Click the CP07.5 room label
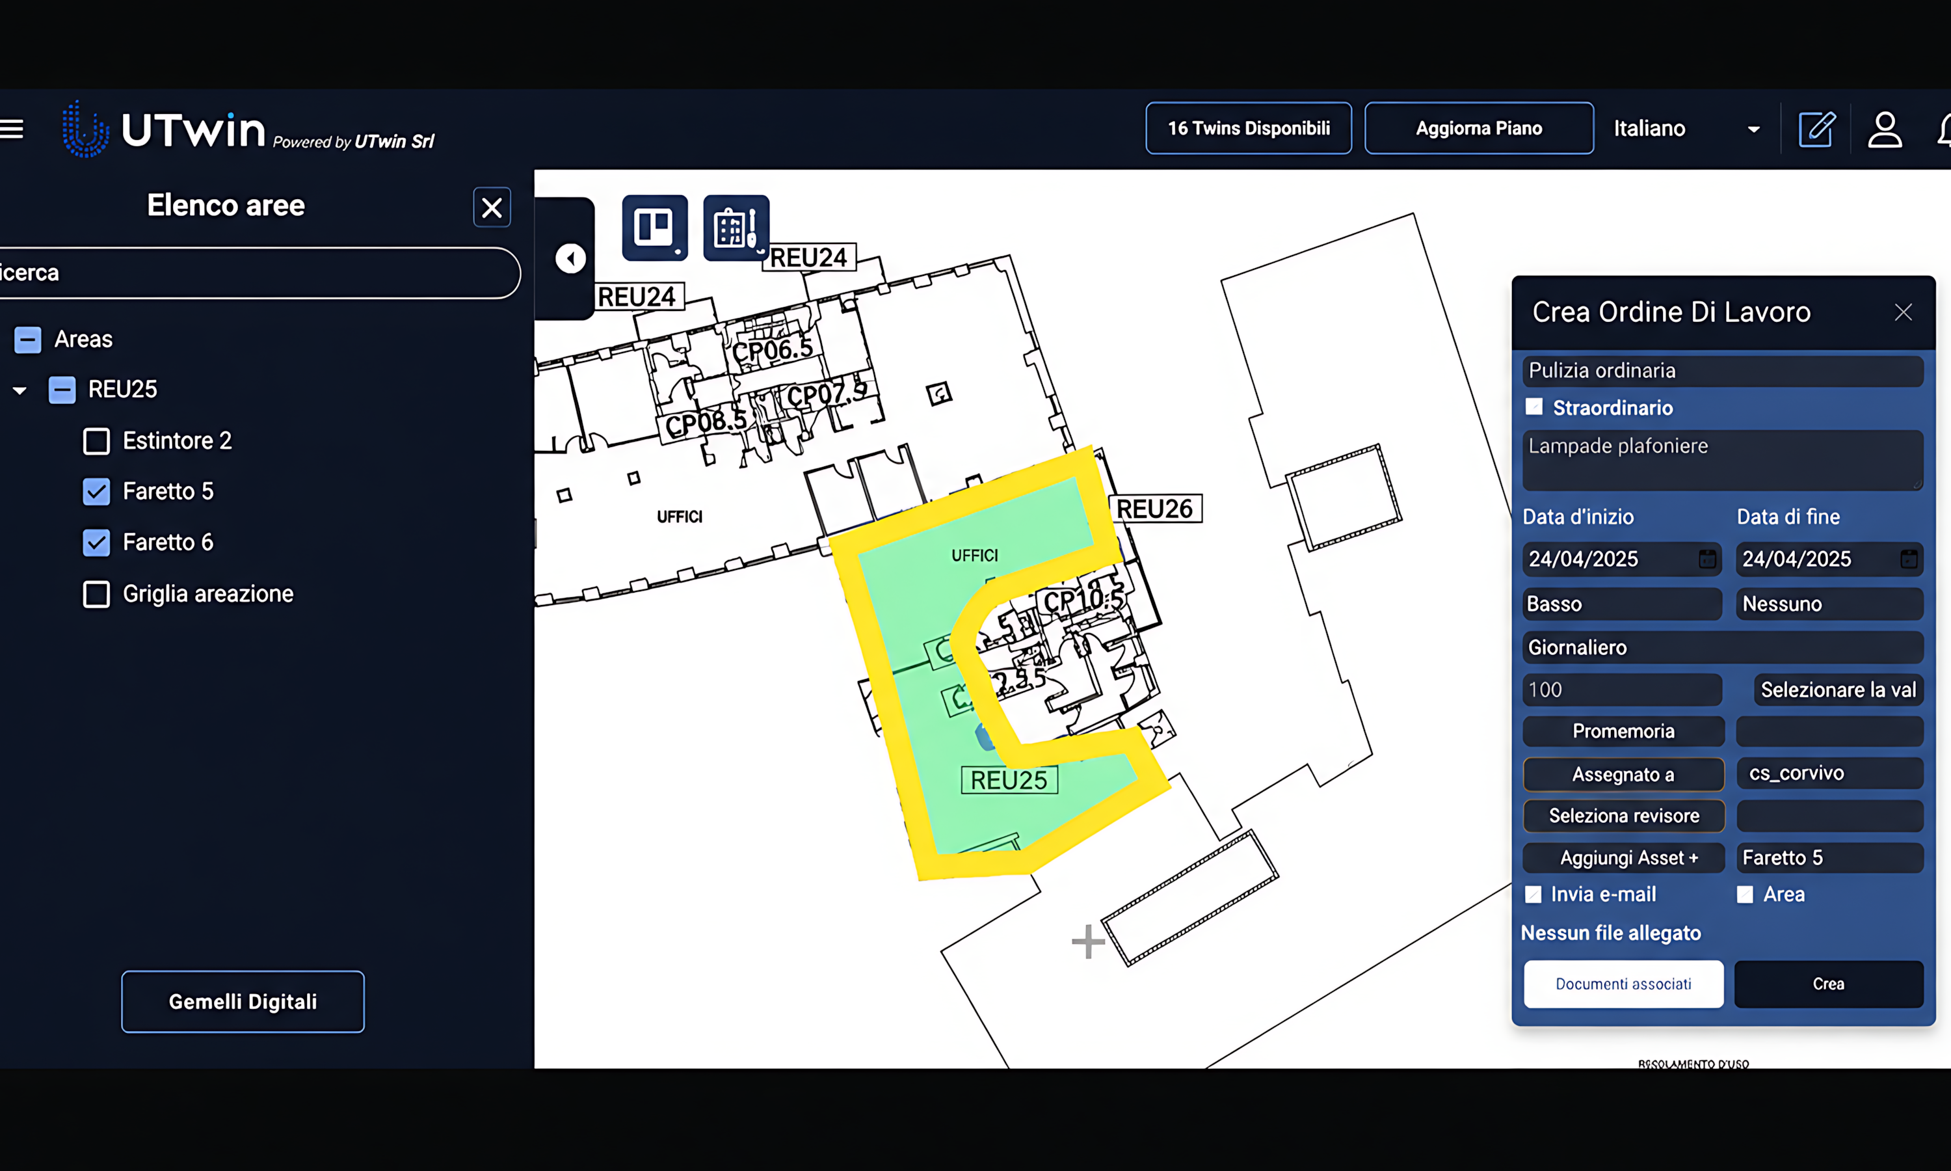 point(827,394)
